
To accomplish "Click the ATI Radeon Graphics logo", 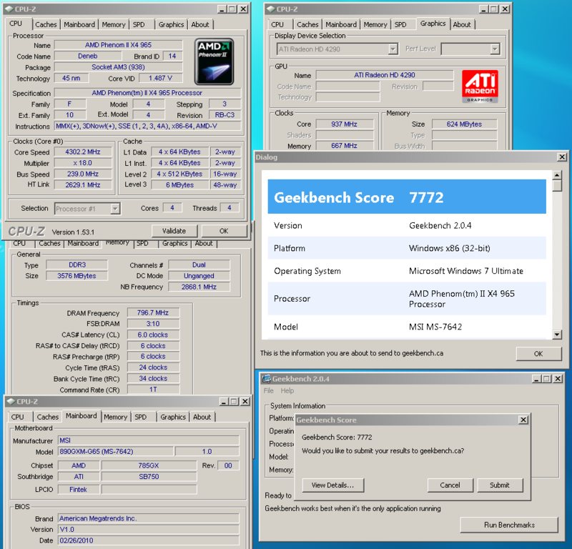I will pyautogui.click(x=480, y=87).
